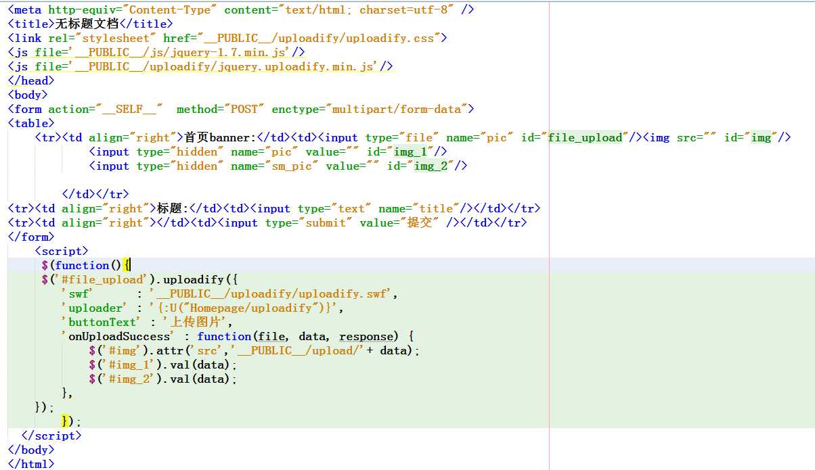Click the $('#img_2').val(data); line
Image resolution: width=815 pixels, height=470 pixels.
(x=163, y=379)
